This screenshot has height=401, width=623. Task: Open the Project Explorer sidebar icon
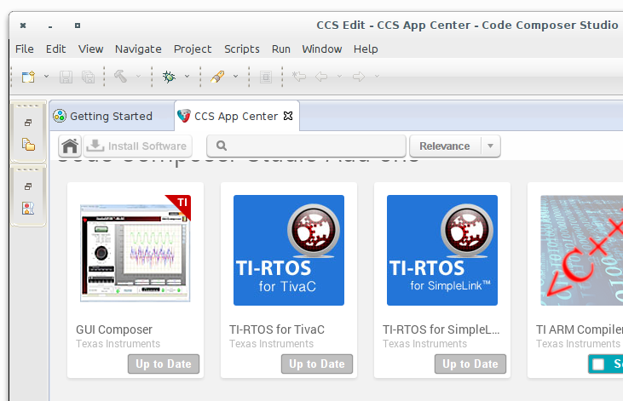pos(28,144)
